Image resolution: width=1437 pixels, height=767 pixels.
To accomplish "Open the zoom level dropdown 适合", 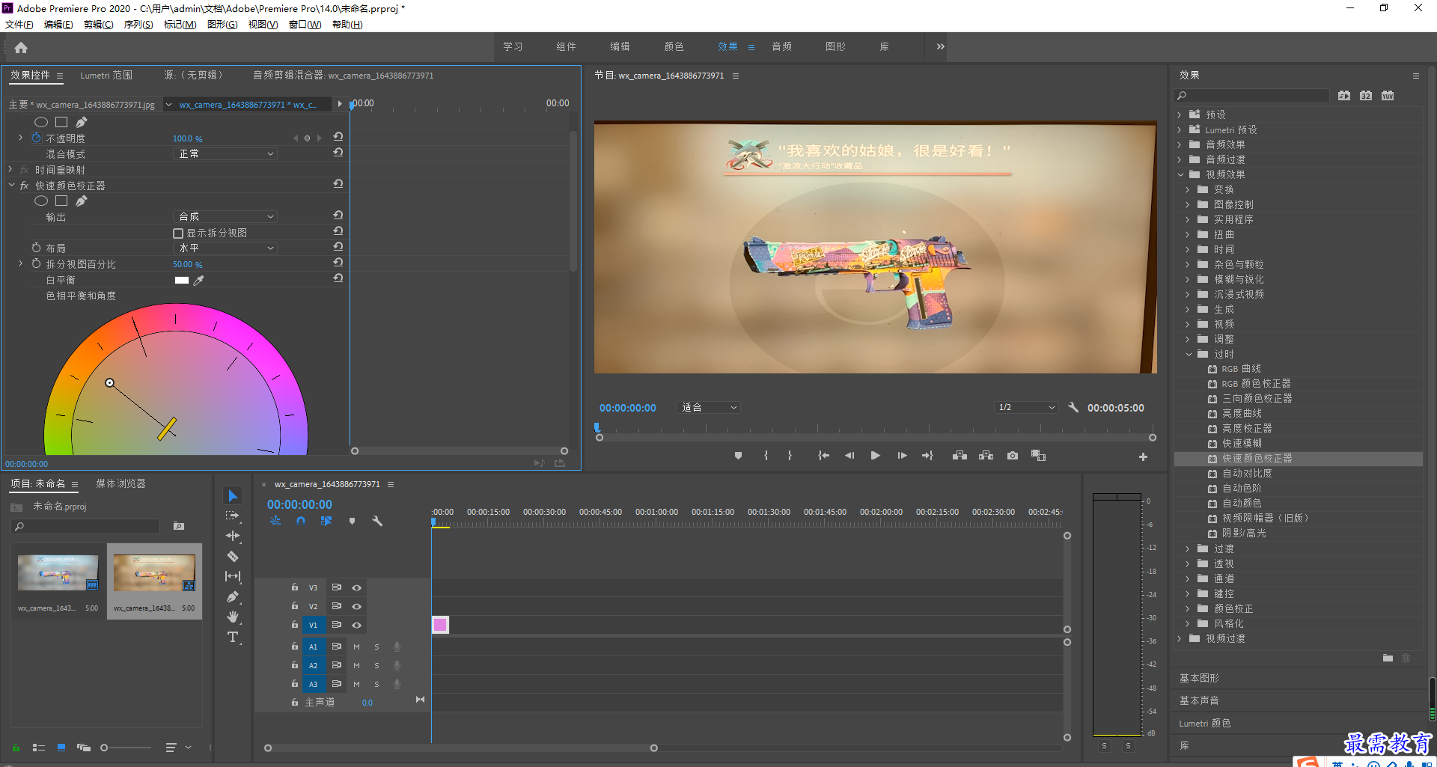I will [708, 407].
